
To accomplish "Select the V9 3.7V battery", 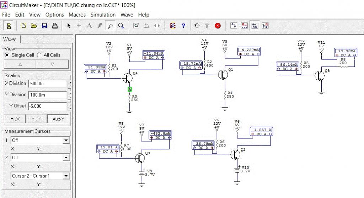I will point(141,173).
